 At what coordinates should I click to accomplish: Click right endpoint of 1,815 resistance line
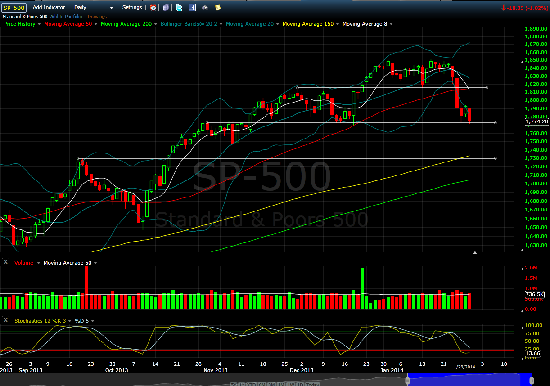point(487,88)
